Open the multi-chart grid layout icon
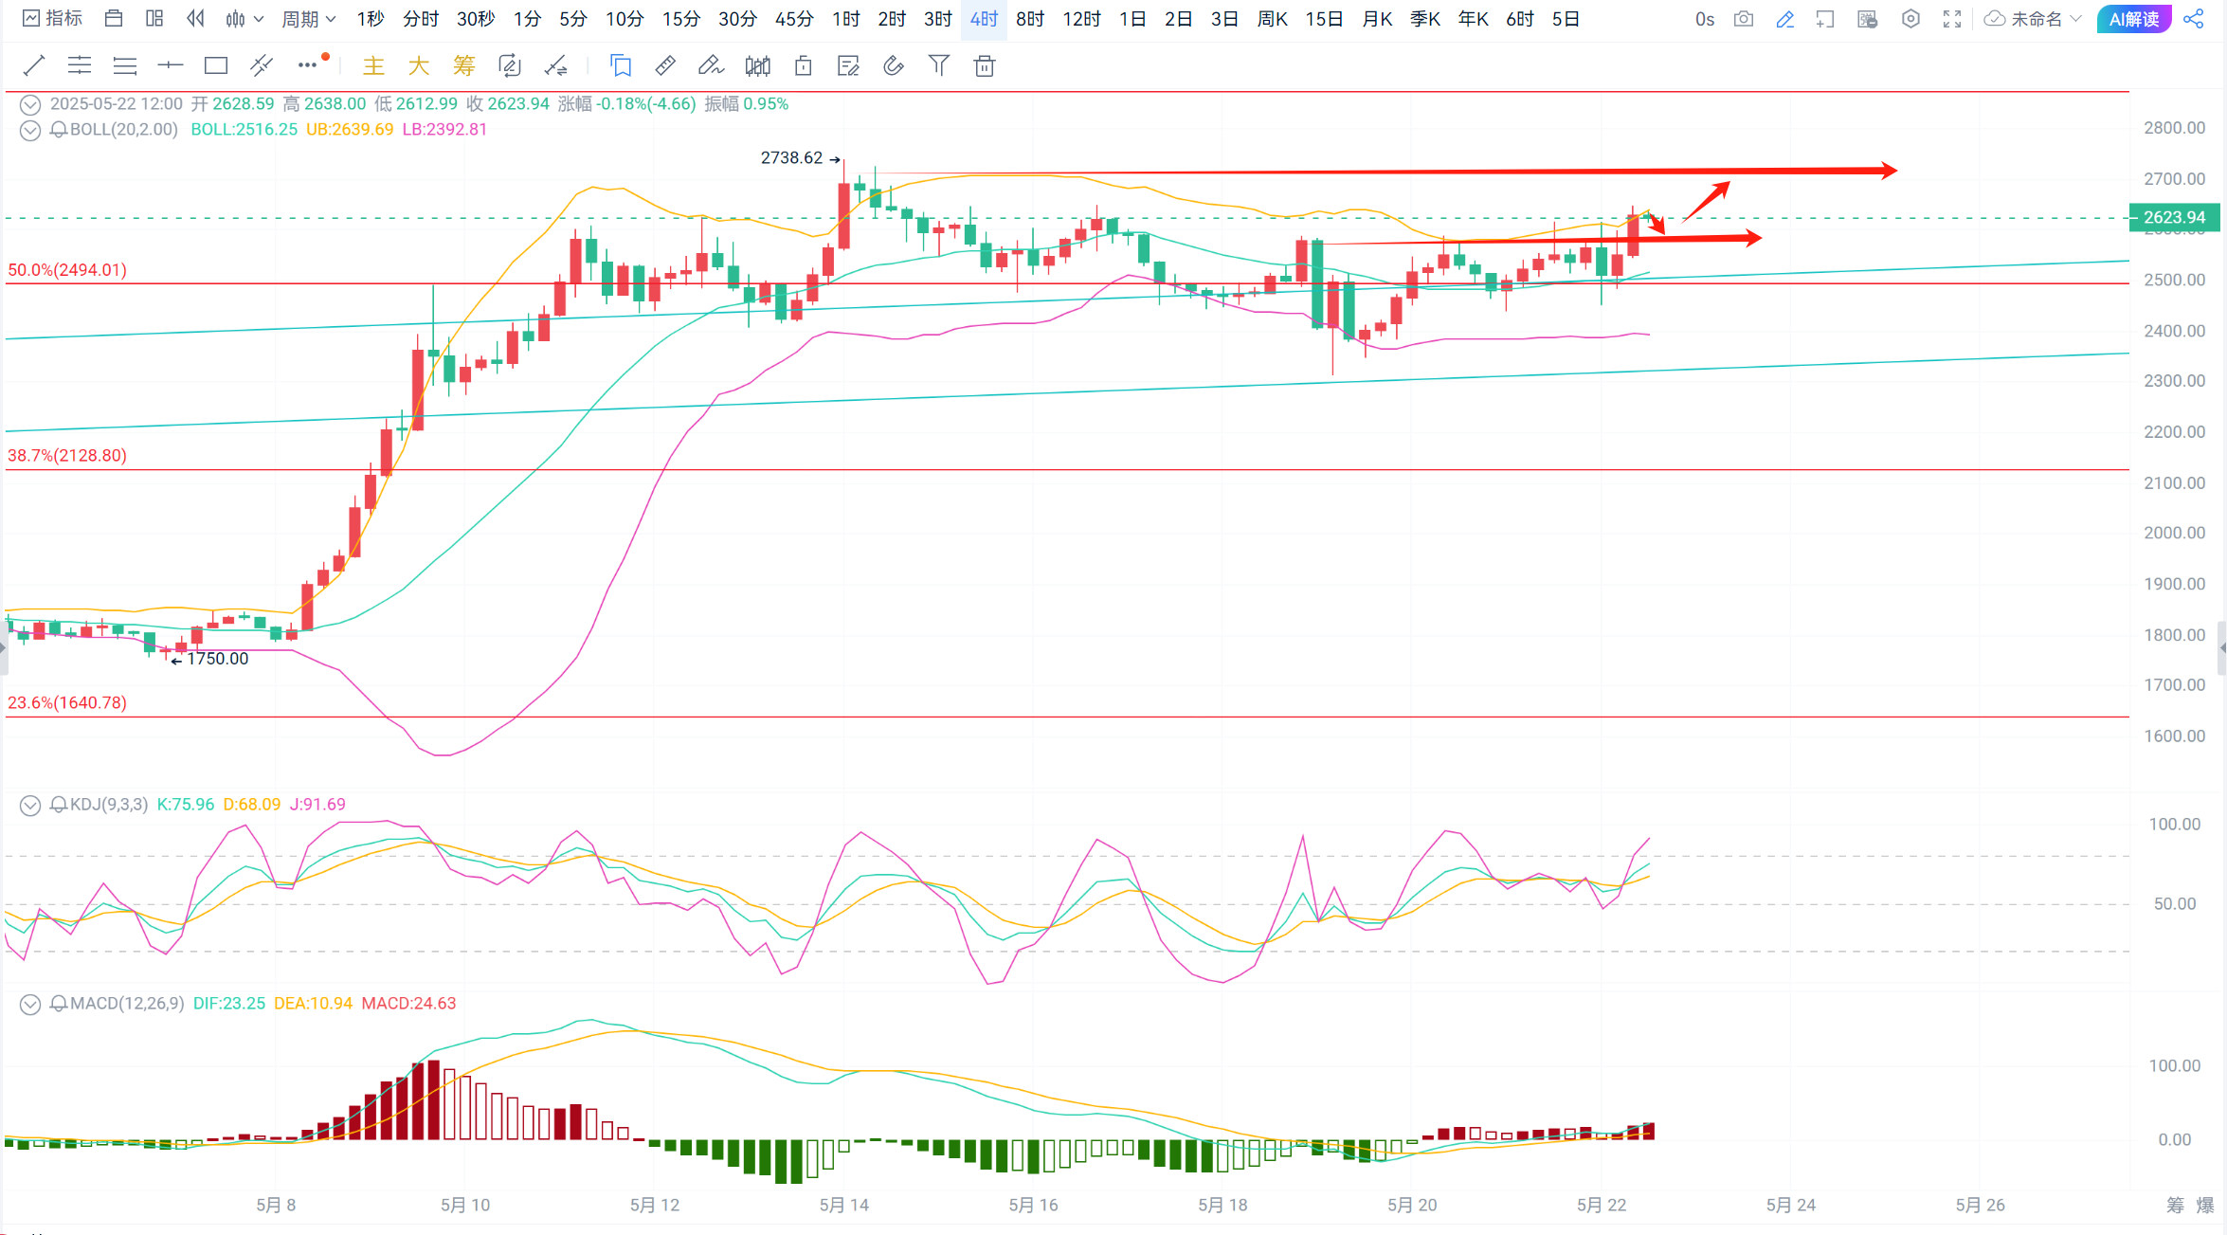 154,18
